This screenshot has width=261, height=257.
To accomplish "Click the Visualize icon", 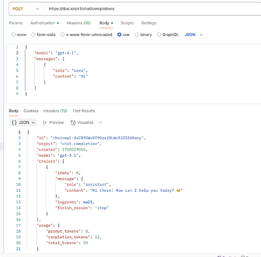I will (73, 122).
